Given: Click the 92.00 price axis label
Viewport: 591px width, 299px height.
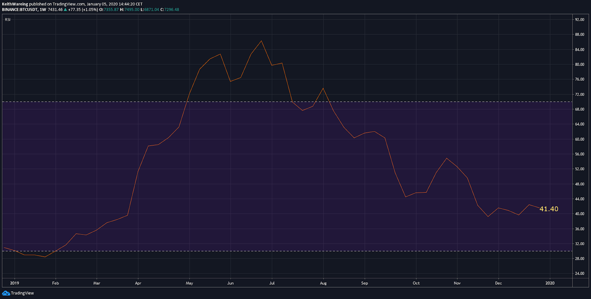Looking at the screenshot, I should point(580,20).
